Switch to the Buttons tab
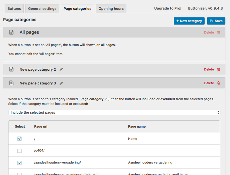 [14, 9]
